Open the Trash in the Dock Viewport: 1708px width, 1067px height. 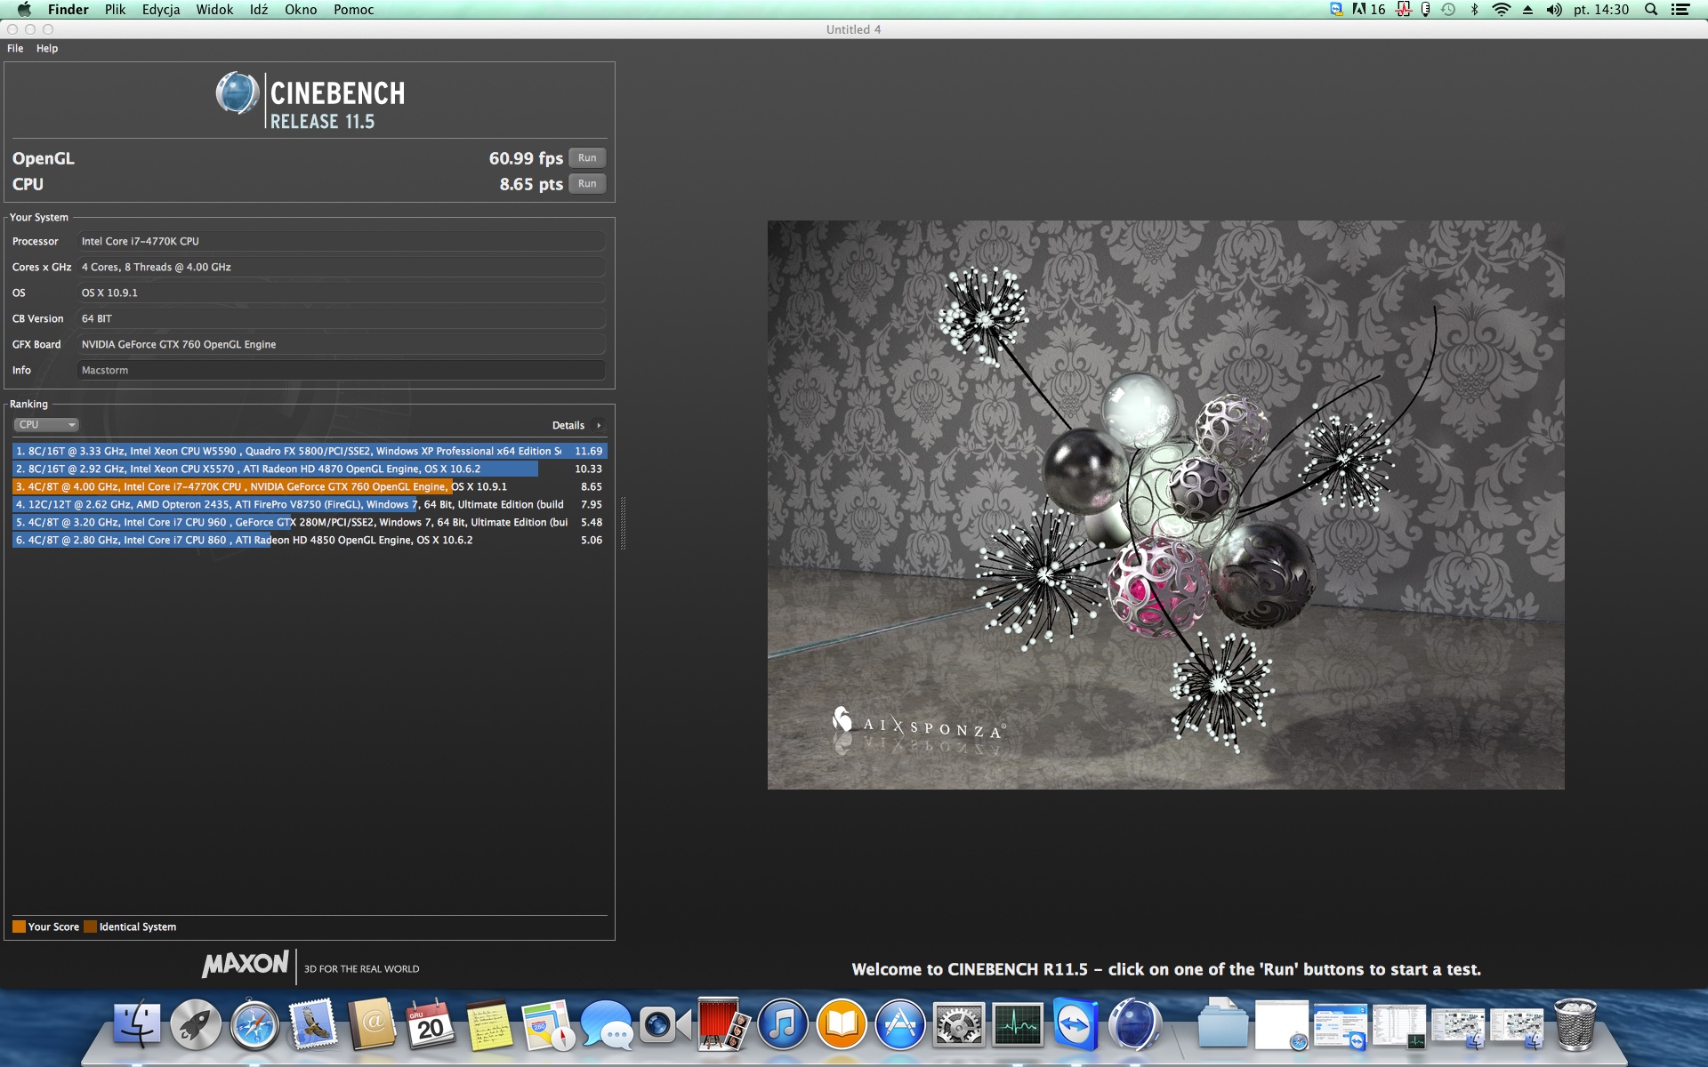coord(1575,1024)
